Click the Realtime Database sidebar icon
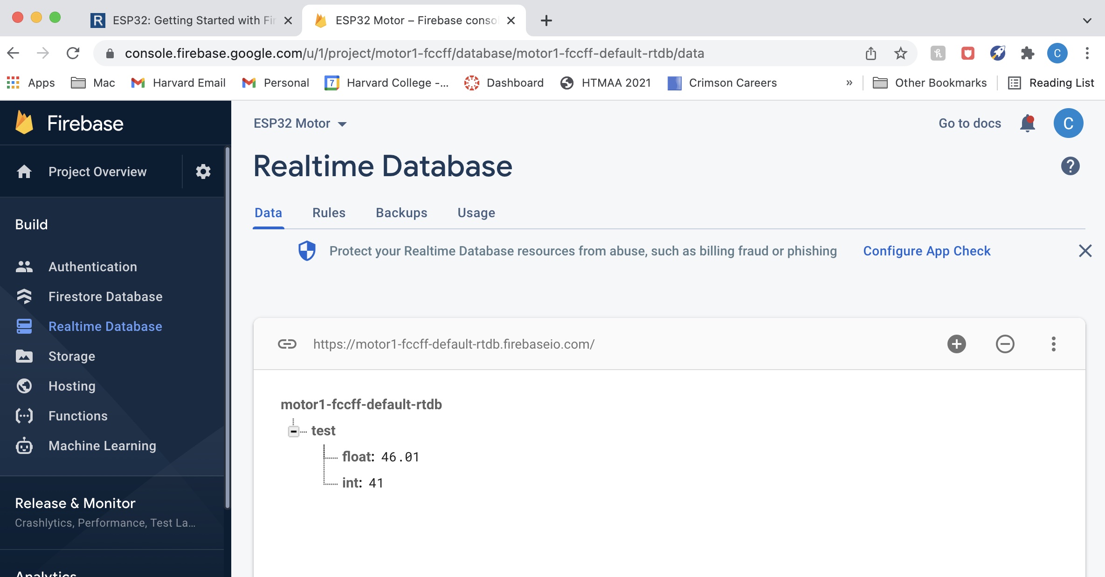This screenshot has height=577, width=1105. point(25,326)
